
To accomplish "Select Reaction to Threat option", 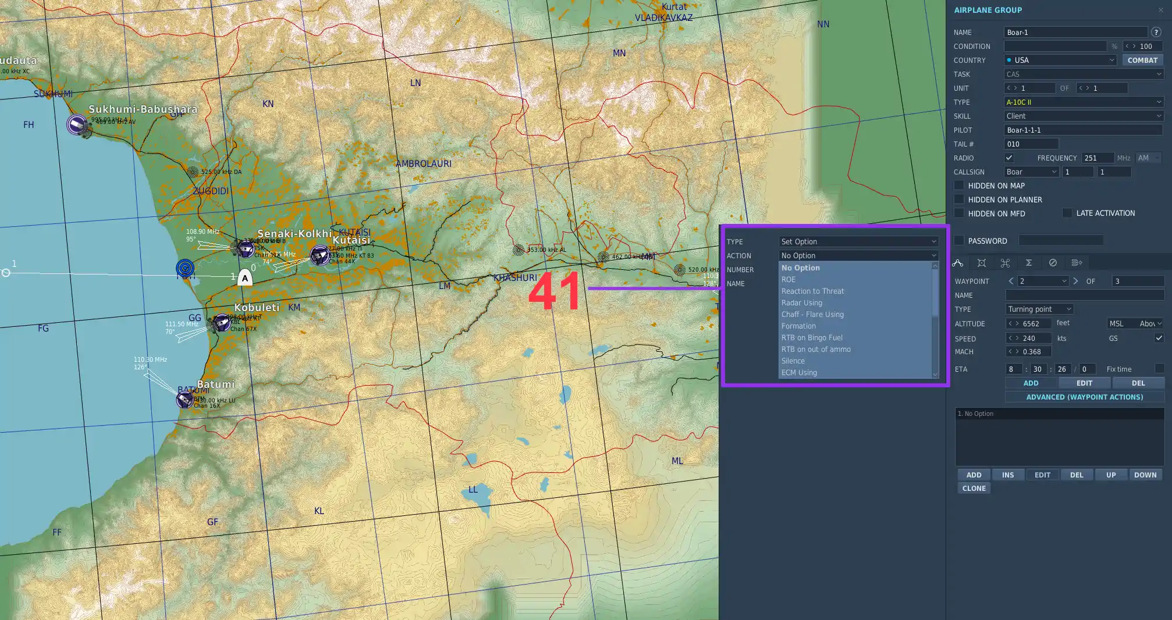I will 855,291.
